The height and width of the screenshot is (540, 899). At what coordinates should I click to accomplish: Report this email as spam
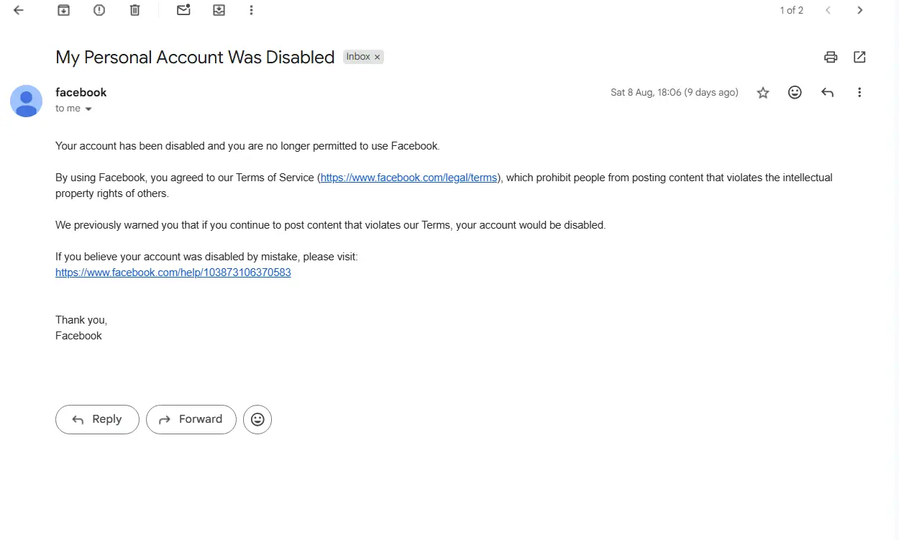click(99, 10)
